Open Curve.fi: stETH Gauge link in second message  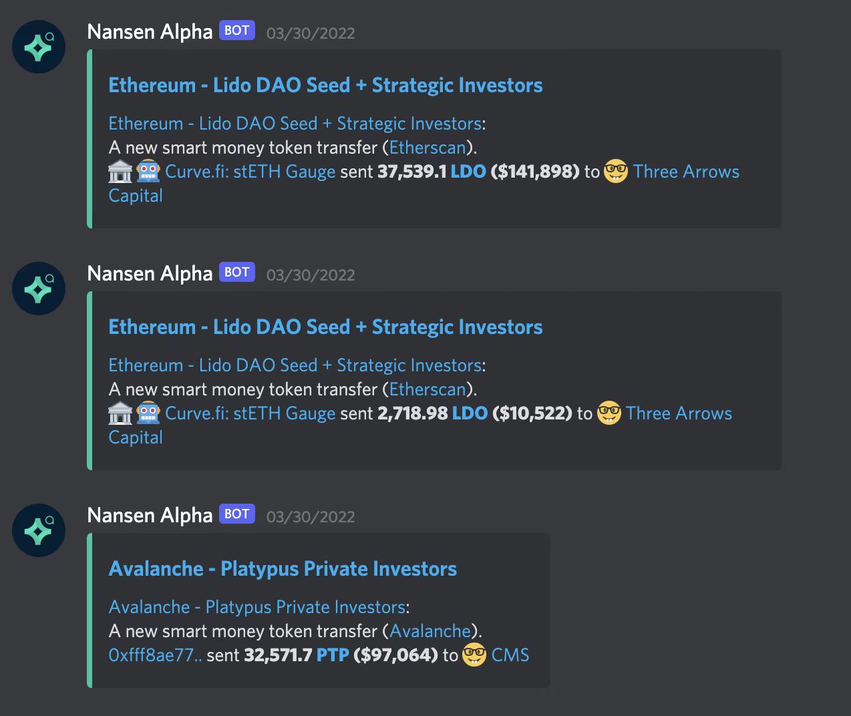tap(250, 413)
